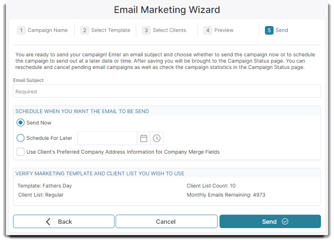Select the Schedule For Later radio button
The width and height of the screenshot is (334, 247).
[20, 138]
